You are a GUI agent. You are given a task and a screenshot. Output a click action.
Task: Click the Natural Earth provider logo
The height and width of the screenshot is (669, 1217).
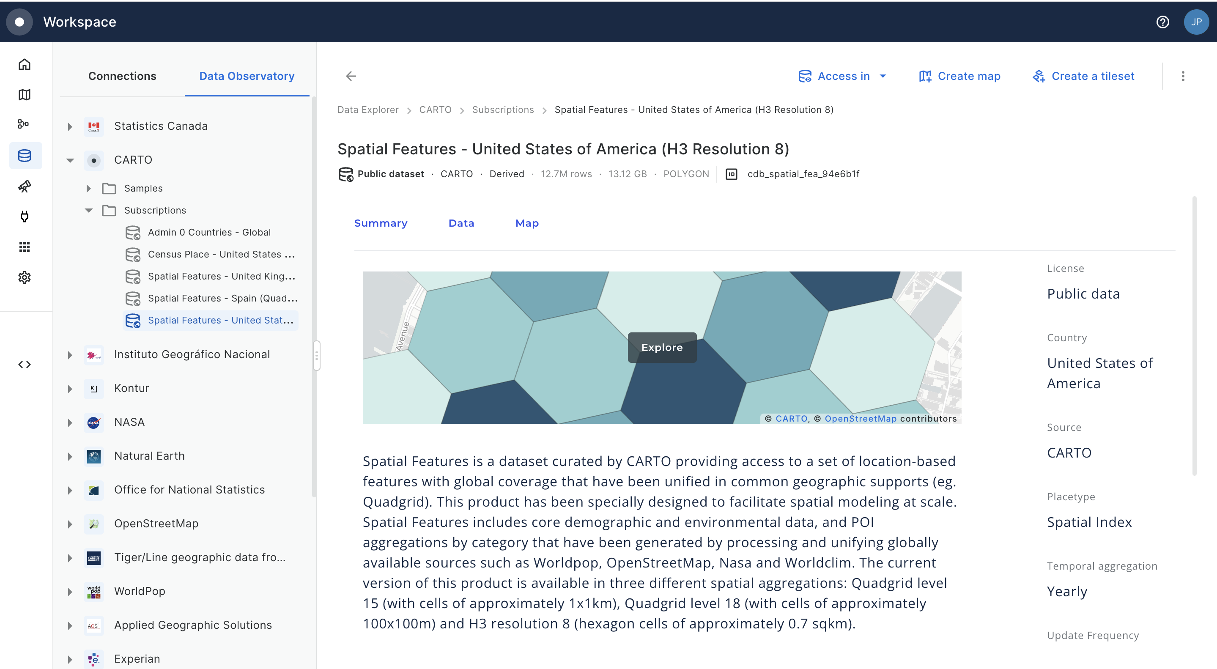[93, 456]
